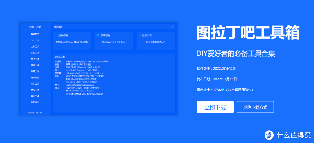This screenshot has height=143, width=314.
Task: Select 屏幕工具 in the sidebar
Action: pos(35,71)
